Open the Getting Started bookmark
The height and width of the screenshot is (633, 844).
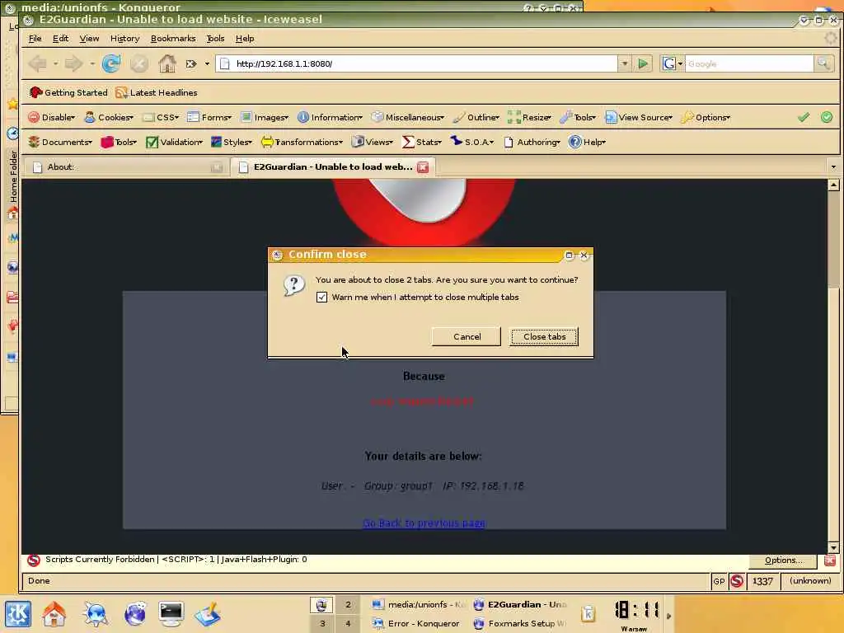click(x=68, y=92)
